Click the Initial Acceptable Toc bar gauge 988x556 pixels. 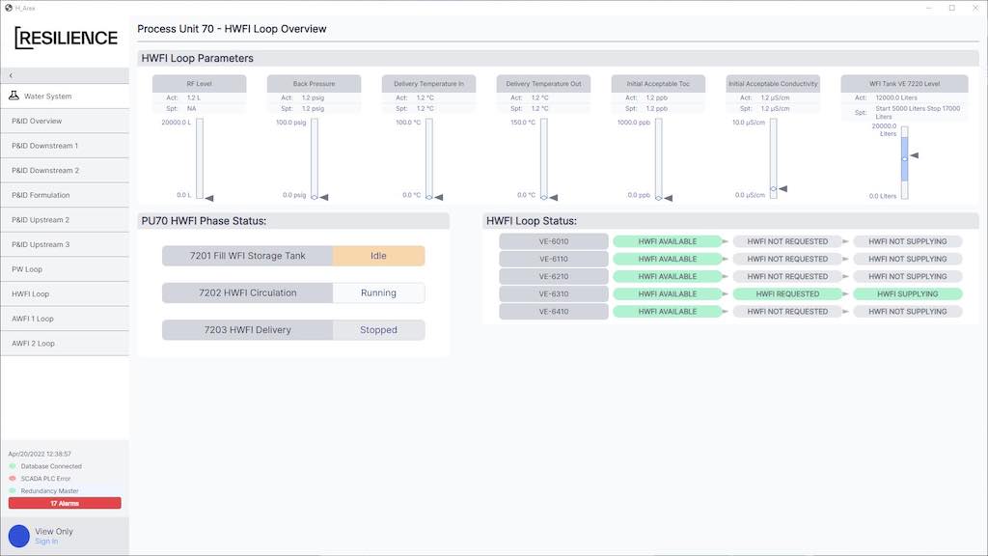[658, 158]
